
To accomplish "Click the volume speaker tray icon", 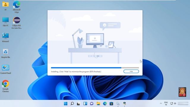I will click(175, 103).
